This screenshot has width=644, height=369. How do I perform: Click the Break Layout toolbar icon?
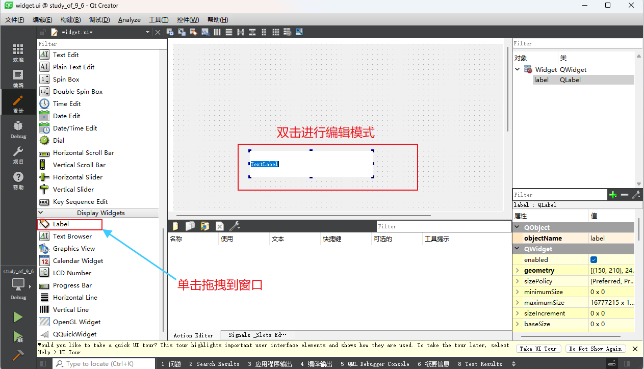point(287,32)
